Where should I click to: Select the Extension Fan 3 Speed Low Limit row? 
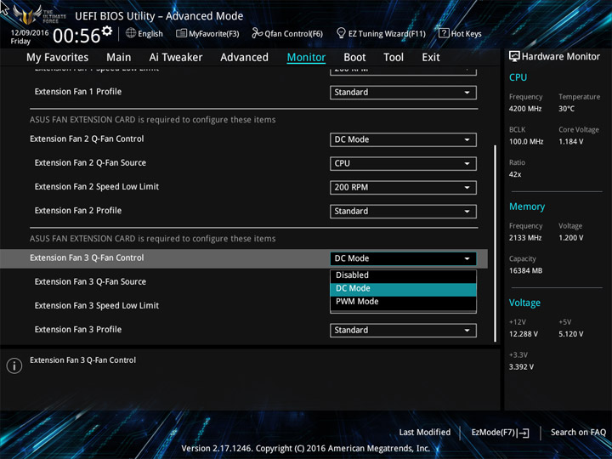click(244, 306)
